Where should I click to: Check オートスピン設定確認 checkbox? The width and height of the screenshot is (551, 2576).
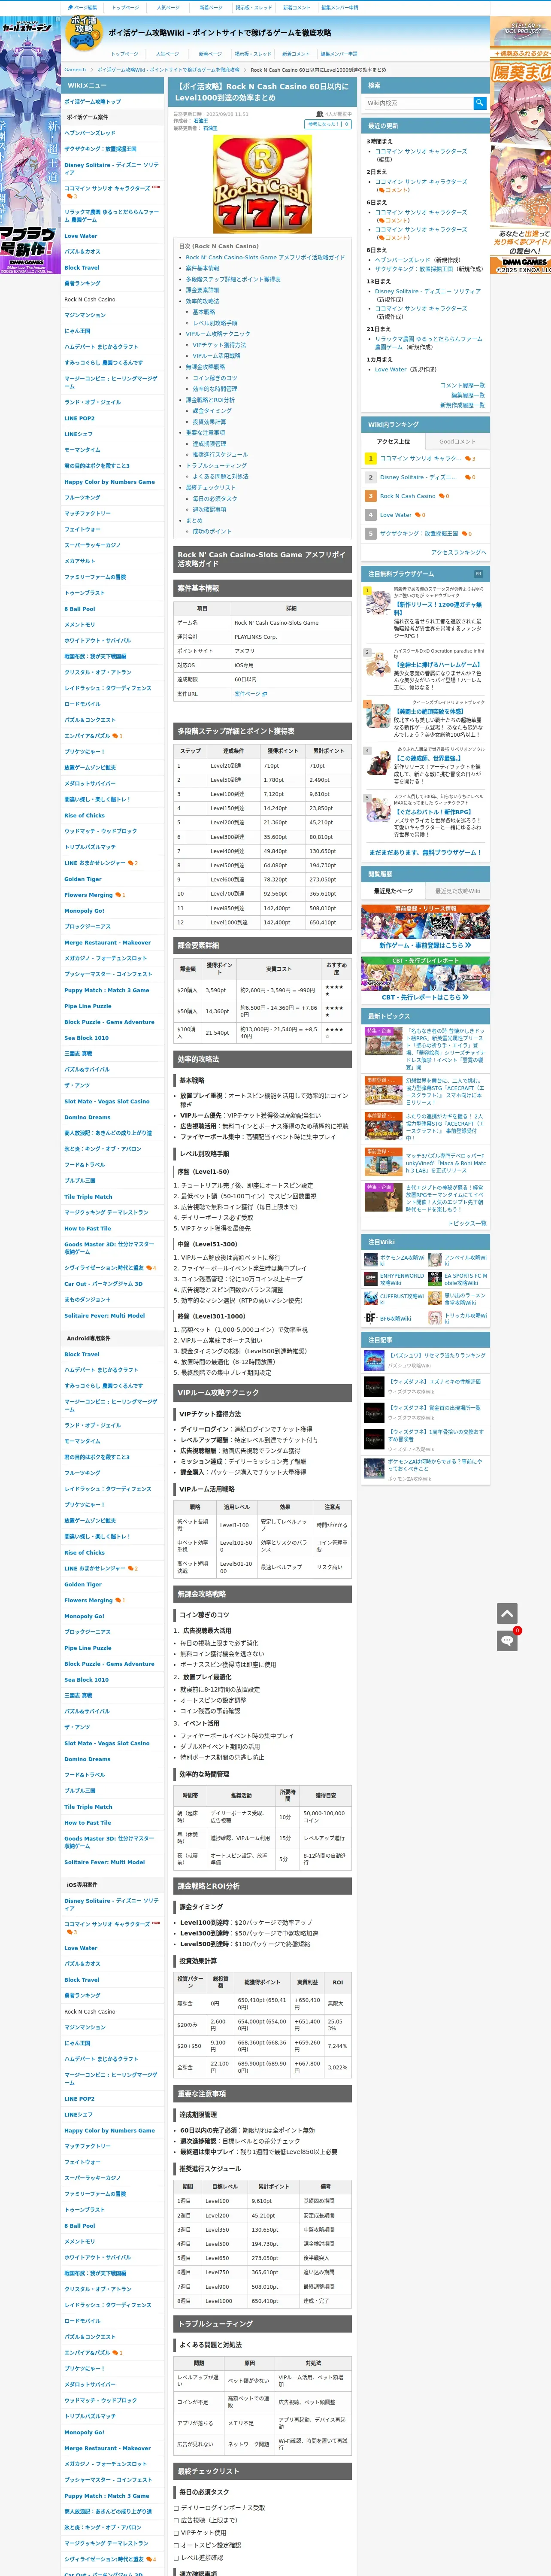pyautogui.click(x=177, y=2545)
